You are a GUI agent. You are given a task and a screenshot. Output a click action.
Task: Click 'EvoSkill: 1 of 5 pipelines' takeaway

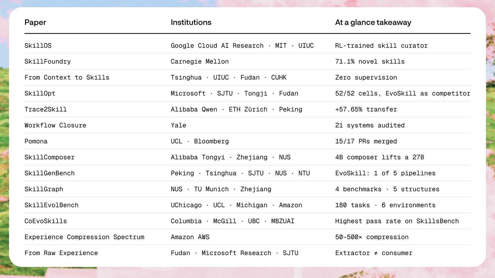pos(385,173)
